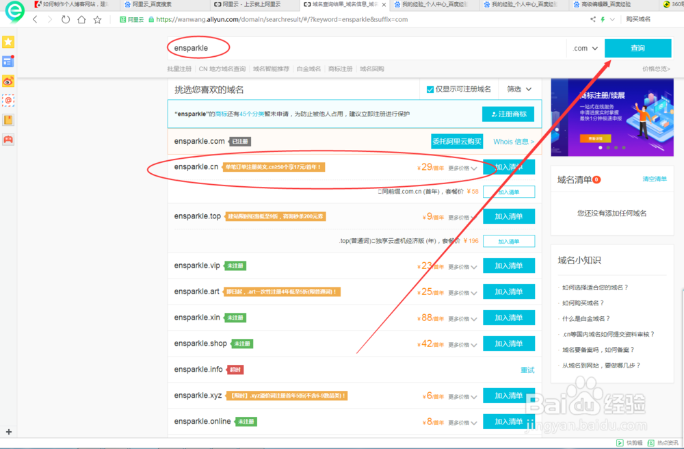684x449 pixels.
Task: Open the news feed icon in the sidebar
Action: tap(8, 62)
